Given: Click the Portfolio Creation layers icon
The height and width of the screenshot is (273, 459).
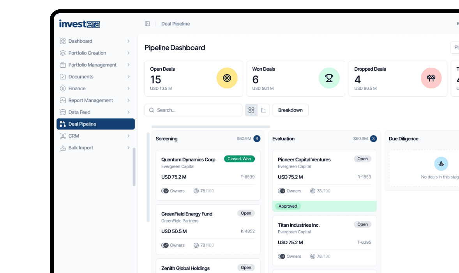Looking at the screenshot, I should click(x=63, y=53).
